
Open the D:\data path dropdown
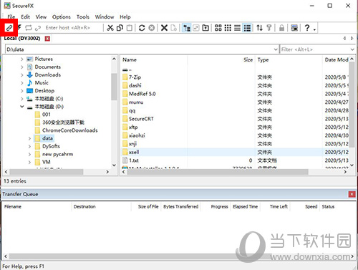tap(276, 49)
